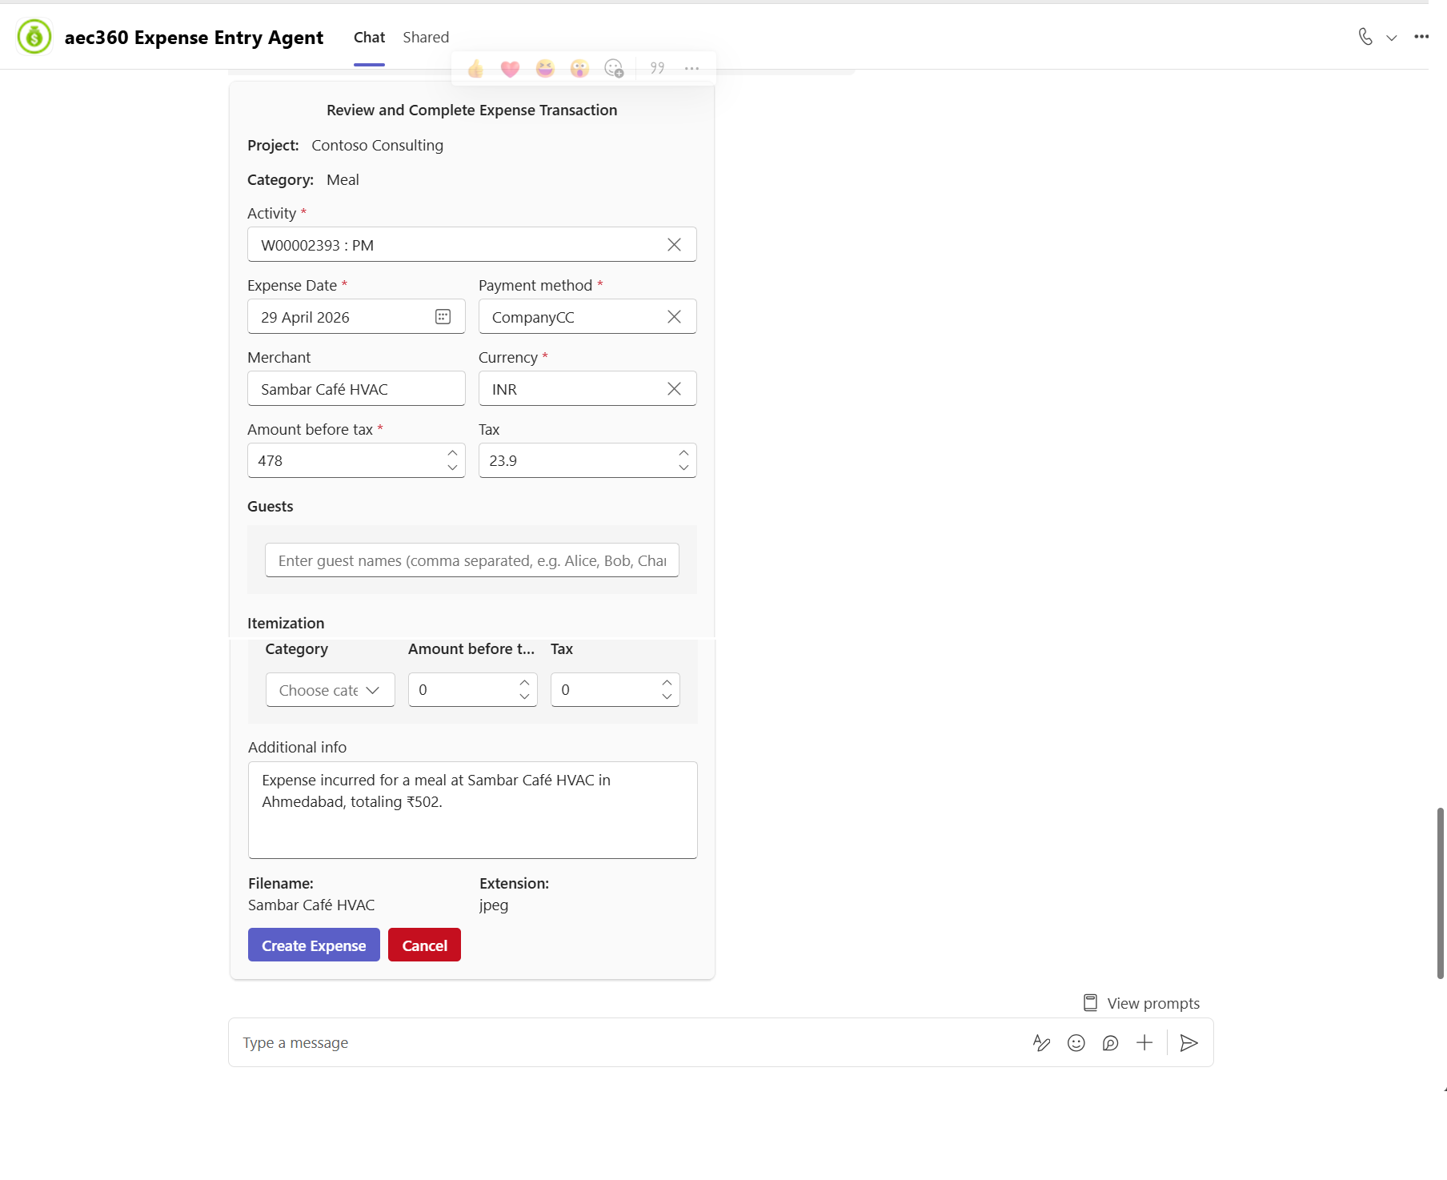Click the Create Expense button
This screenshot has height=1180, width=1447.
pyautogui.click(x=314, y=945)
